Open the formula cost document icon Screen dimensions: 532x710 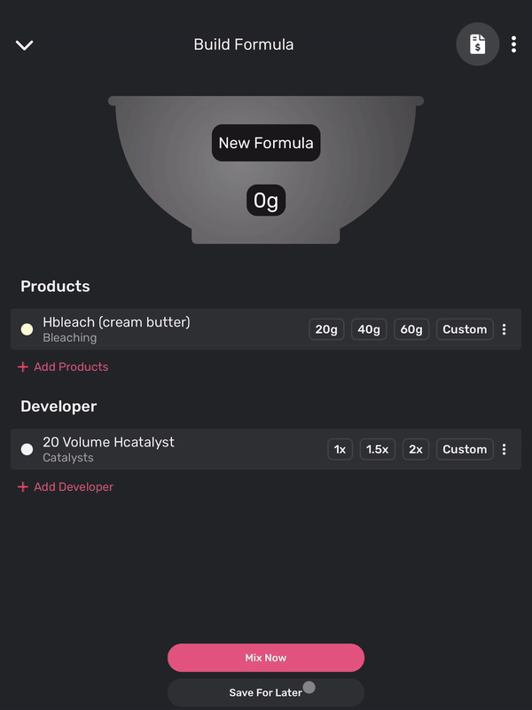478,43
